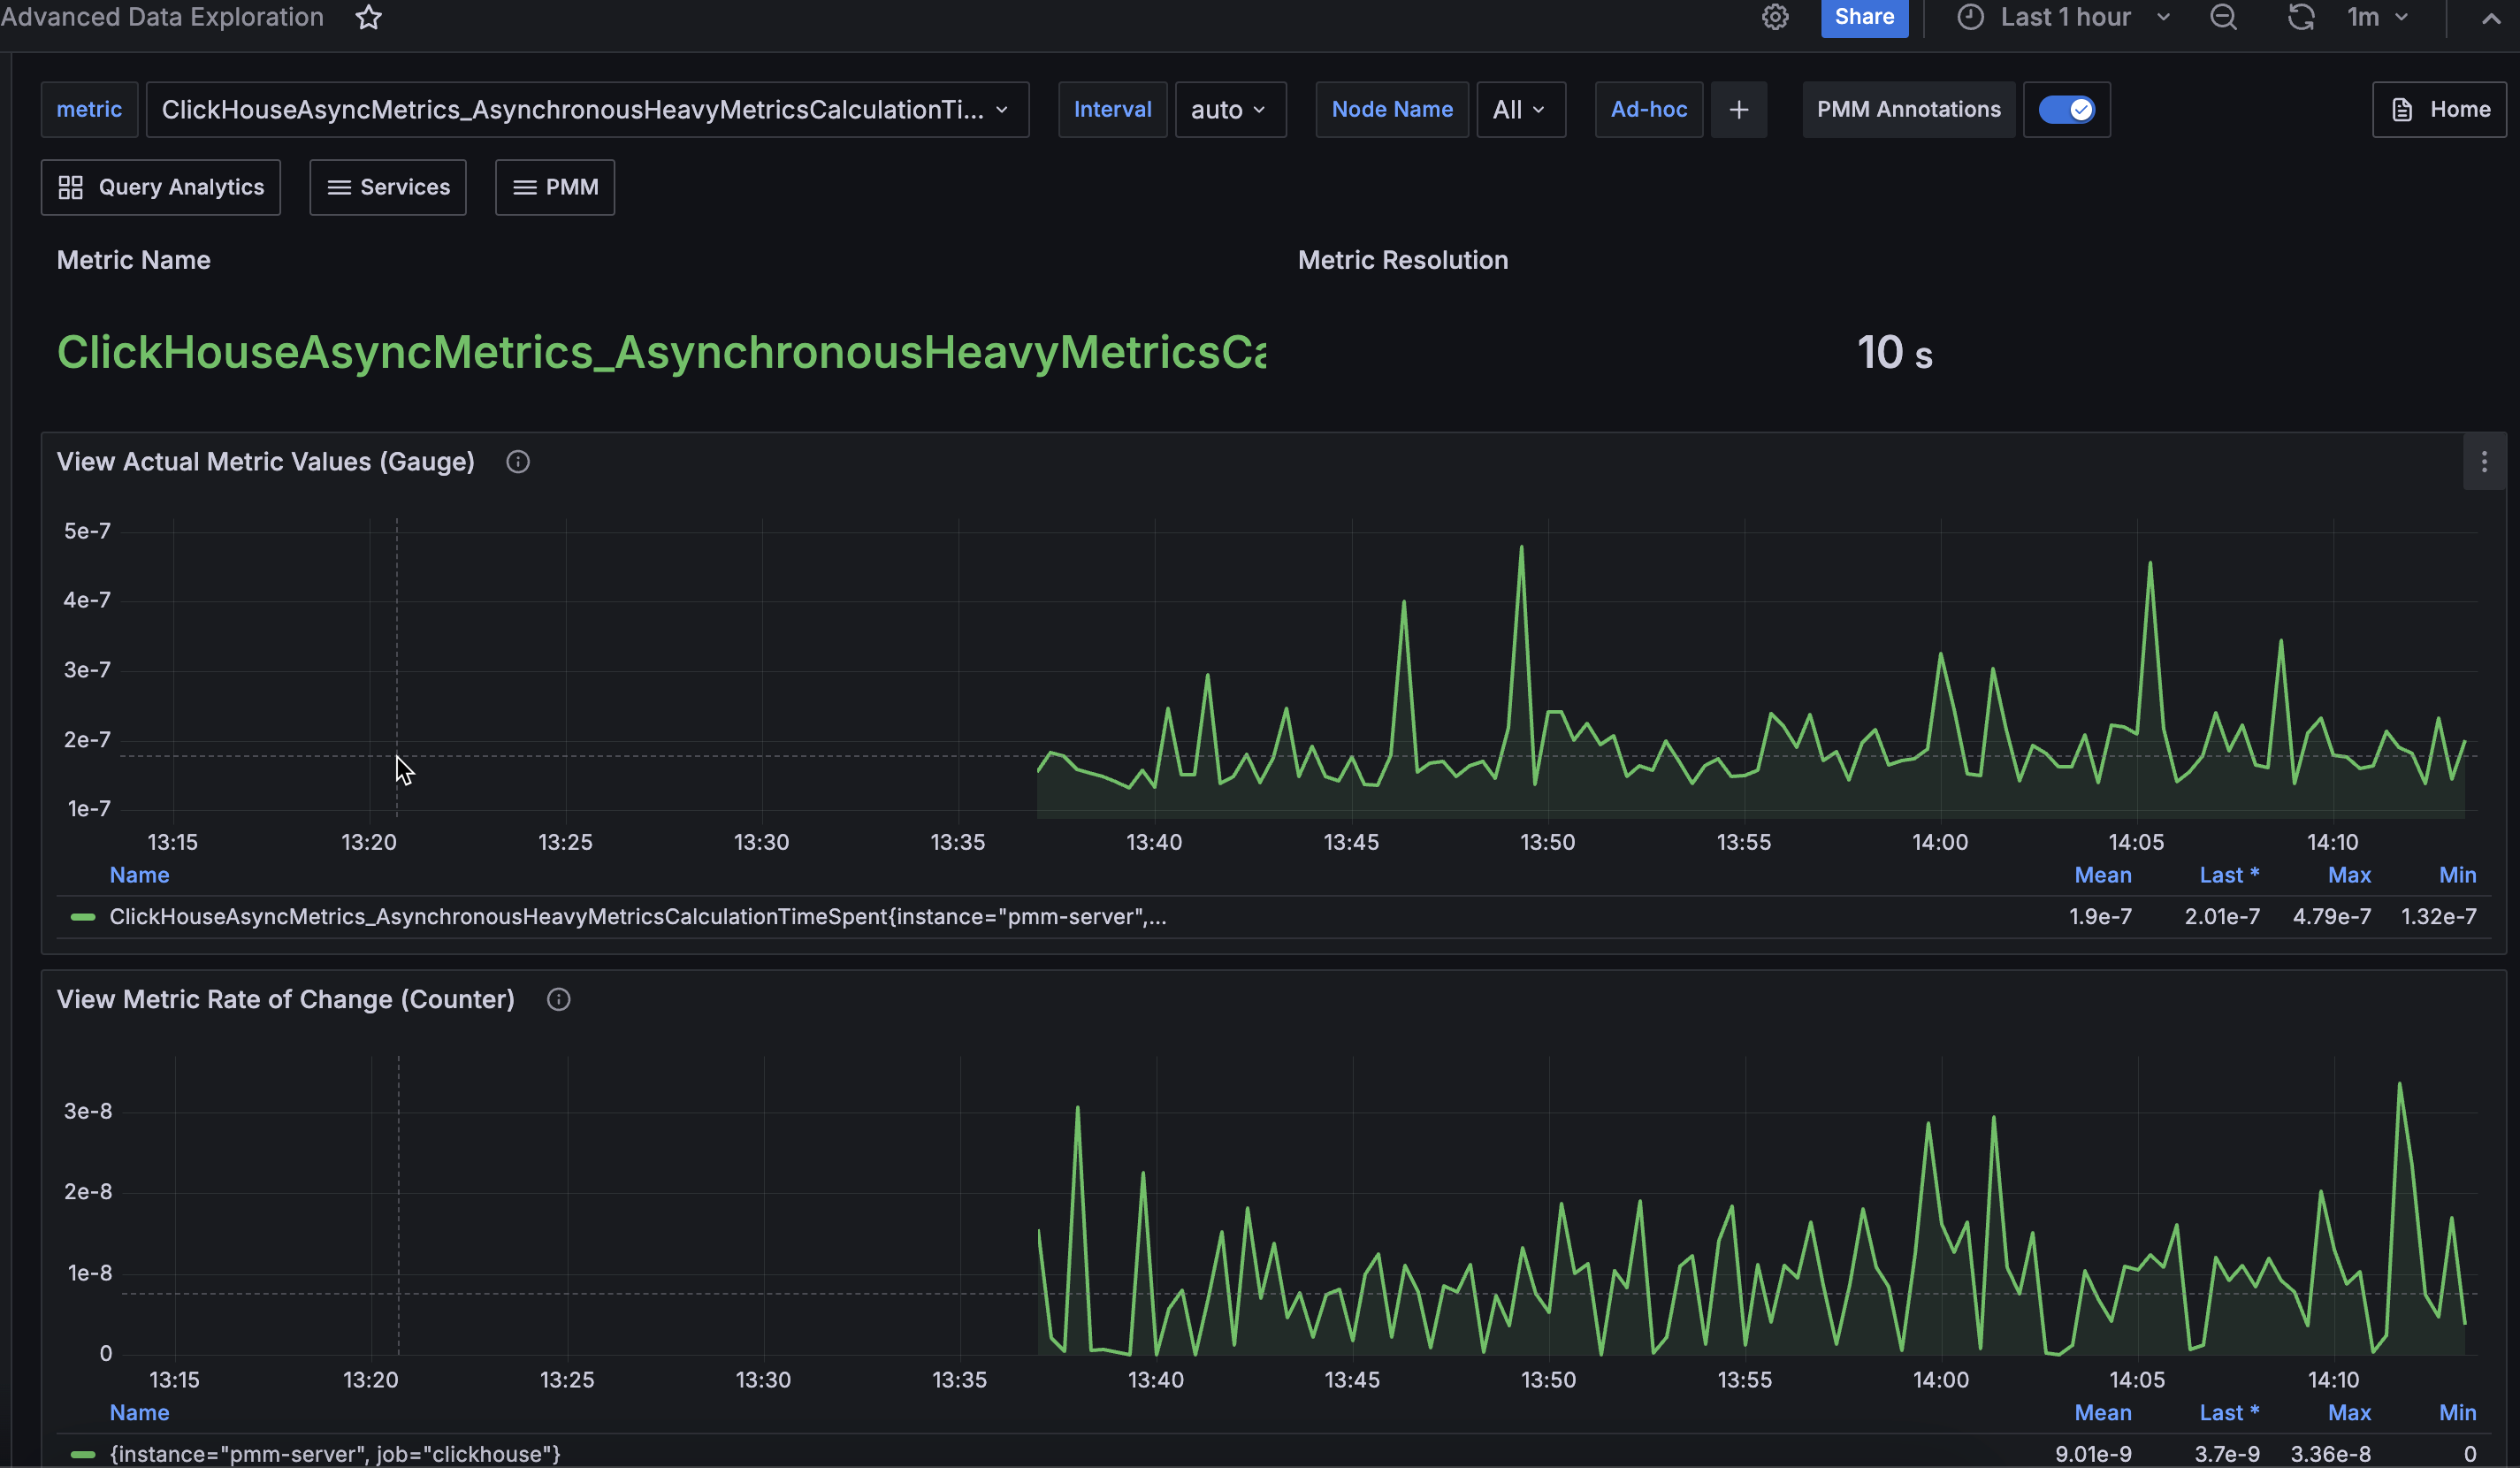The height and width of the screenshot is (1468, 2520).
Task: Expand the metric selection dropdown
Action: pyautogui.click(x=587, y=110)
